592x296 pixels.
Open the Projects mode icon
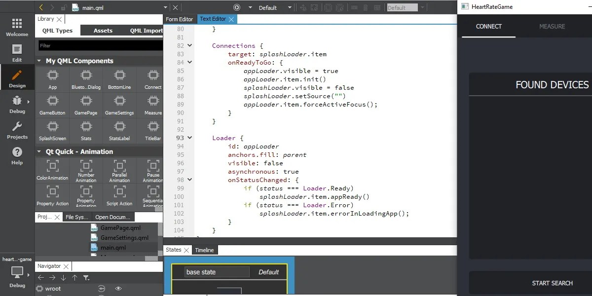(17, 130)
